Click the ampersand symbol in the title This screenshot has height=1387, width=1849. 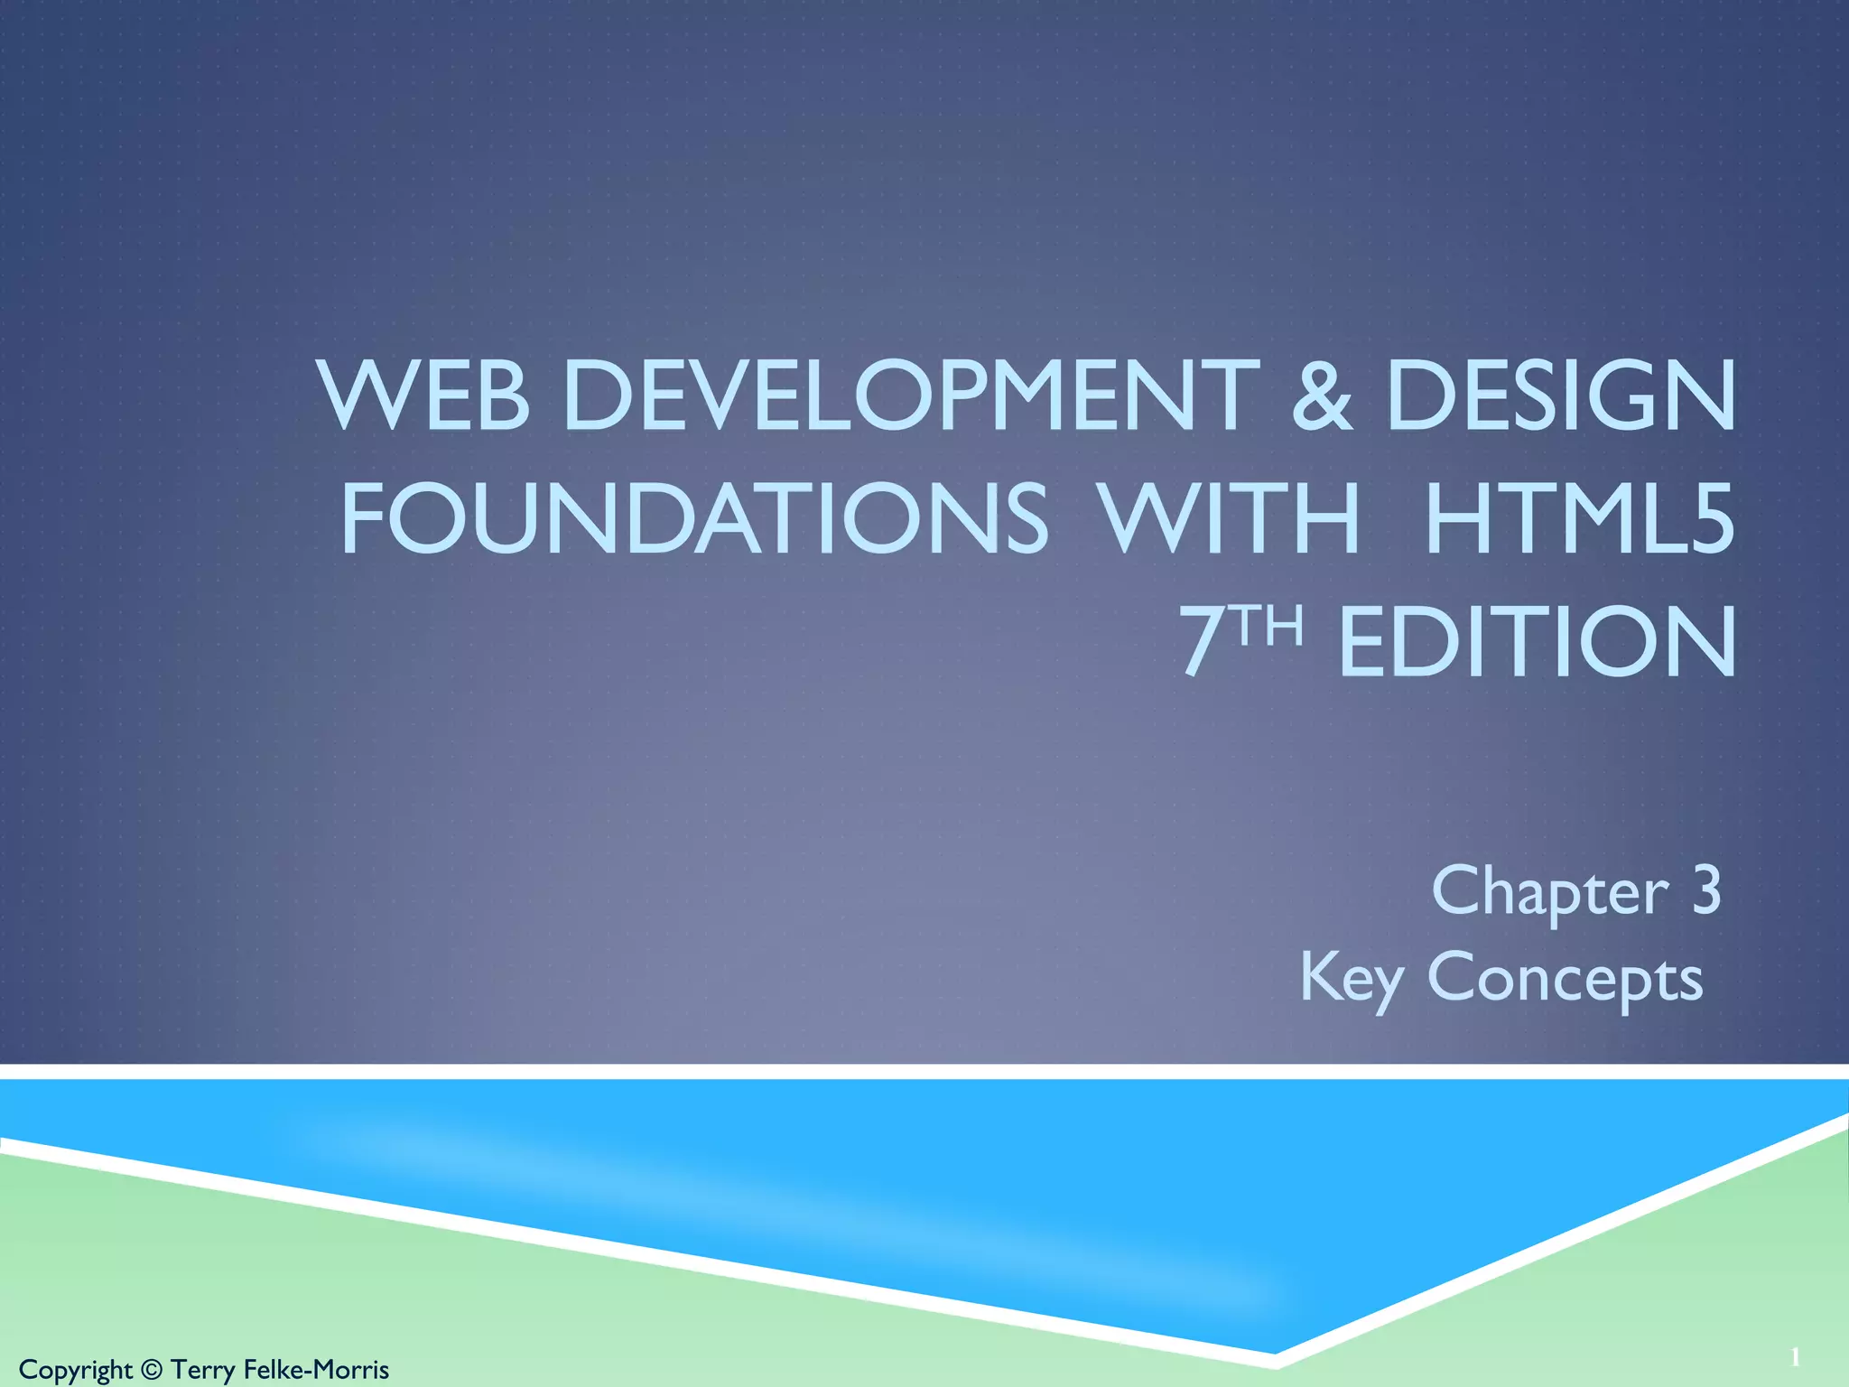pyautogui.click(x=1322, y=396)
